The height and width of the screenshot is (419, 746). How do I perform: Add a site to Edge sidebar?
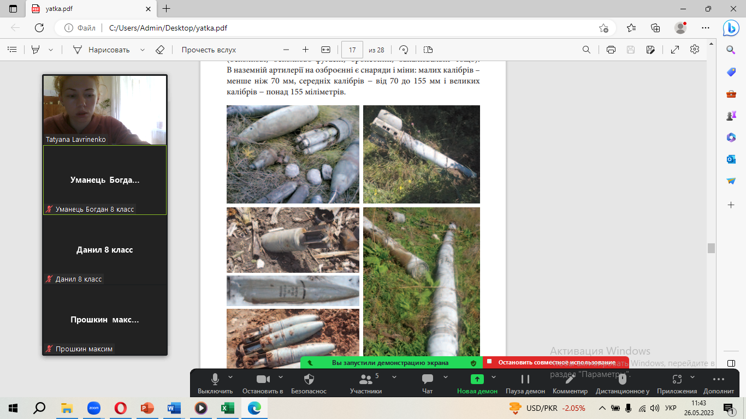731,205
